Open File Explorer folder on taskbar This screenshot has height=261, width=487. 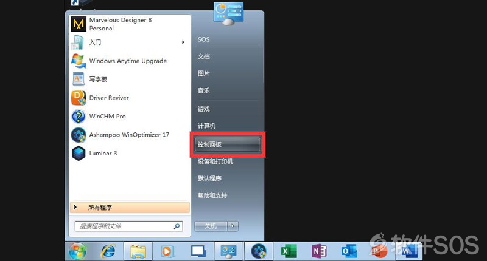tap(138, 251)
